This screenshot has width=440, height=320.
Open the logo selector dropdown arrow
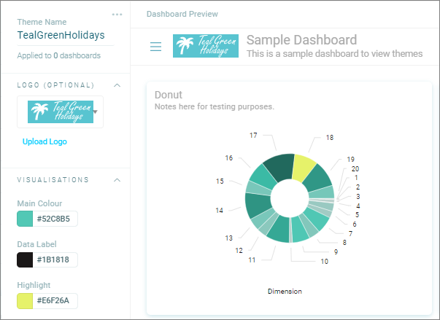[96, 112]
